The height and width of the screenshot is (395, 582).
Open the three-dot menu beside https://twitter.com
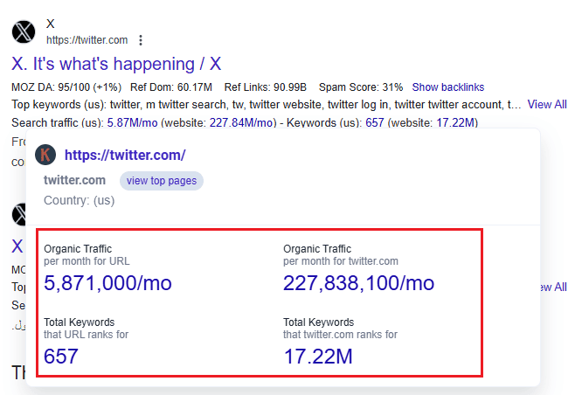(141, 40)
